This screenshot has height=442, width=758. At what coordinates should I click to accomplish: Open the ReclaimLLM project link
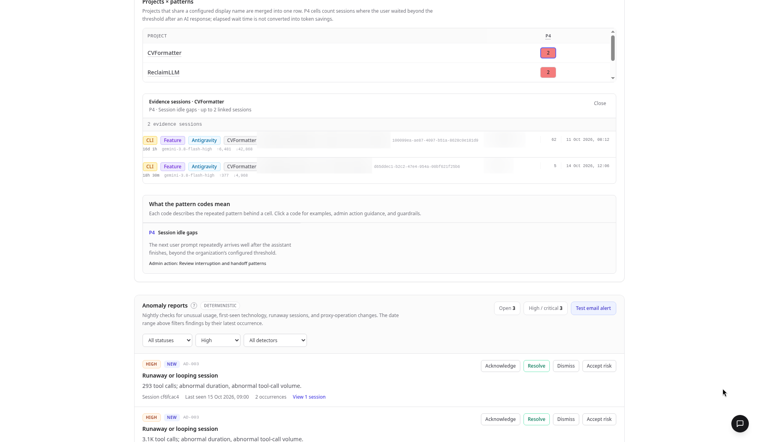[x=163, y=72]
